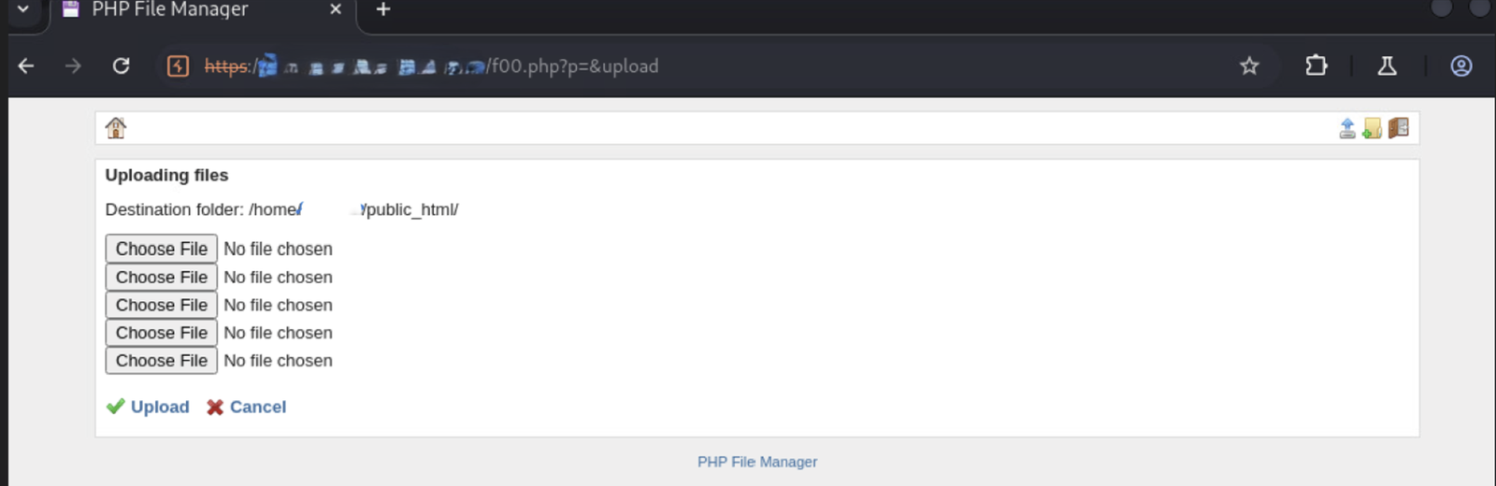Viewport: 1496px width, 486px height.
Task: Open the browser extensions puzzle icon
Action: pos(1316,66)
